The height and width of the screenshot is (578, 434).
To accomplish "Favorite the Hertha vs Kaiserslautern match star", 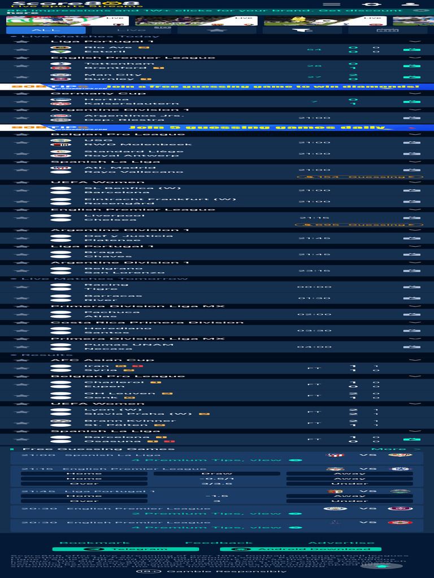I will (x=23, y=102).
